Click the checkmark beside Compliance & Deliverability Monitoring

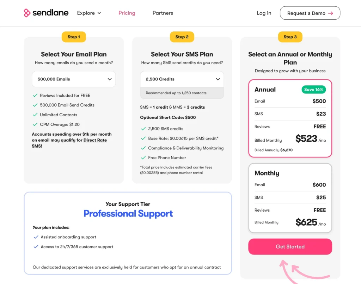click(143, 148)
